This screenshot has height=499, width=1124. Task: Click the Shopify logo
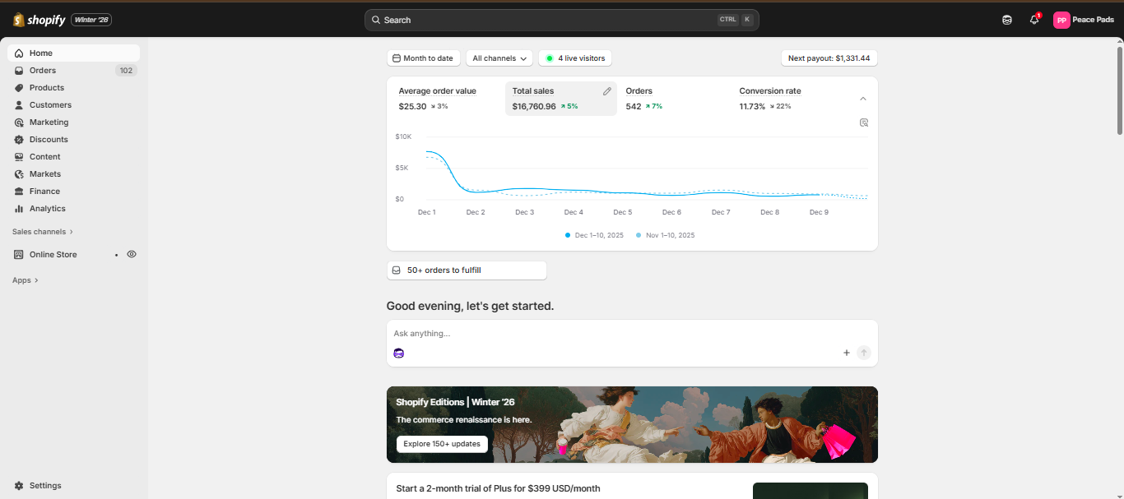(39, 20)
